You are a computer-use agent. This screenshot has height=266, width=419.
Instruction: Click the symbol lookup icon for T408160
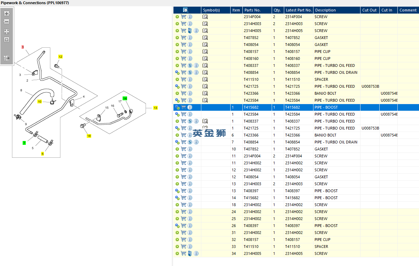(x=205, y=58)
